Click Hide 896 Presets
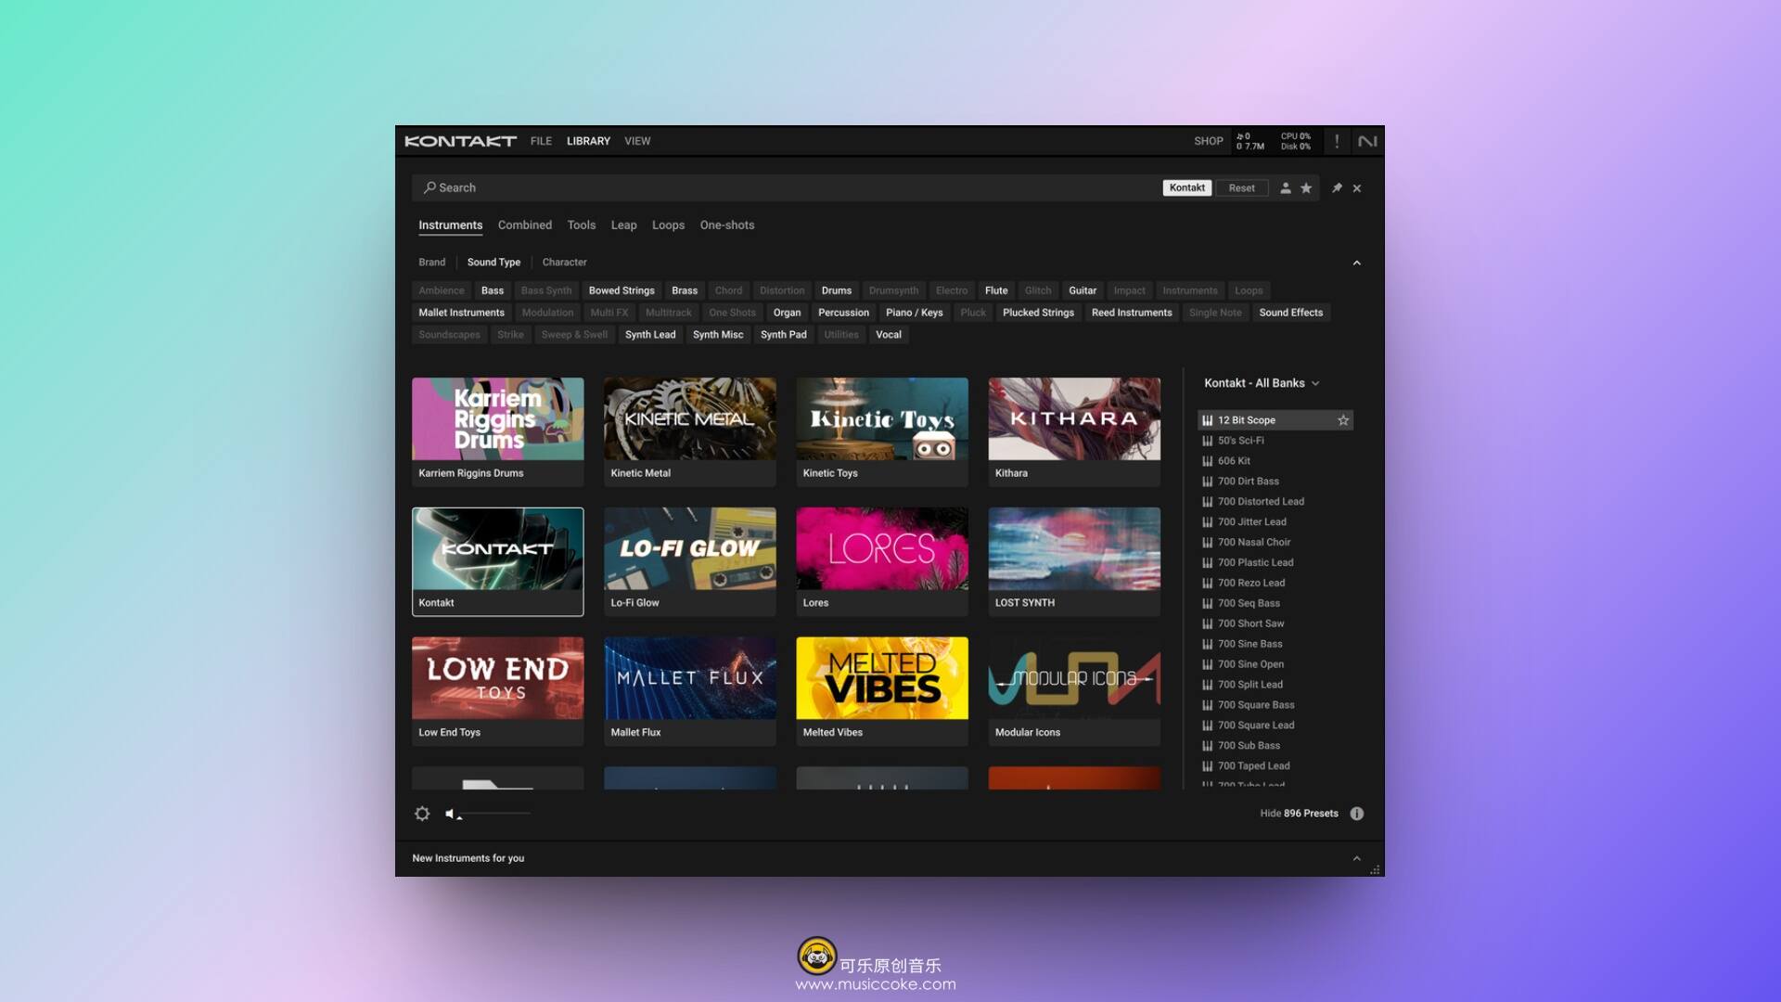Image resolution: width=1781 pixels, height=1002 pixels. 1299,814
